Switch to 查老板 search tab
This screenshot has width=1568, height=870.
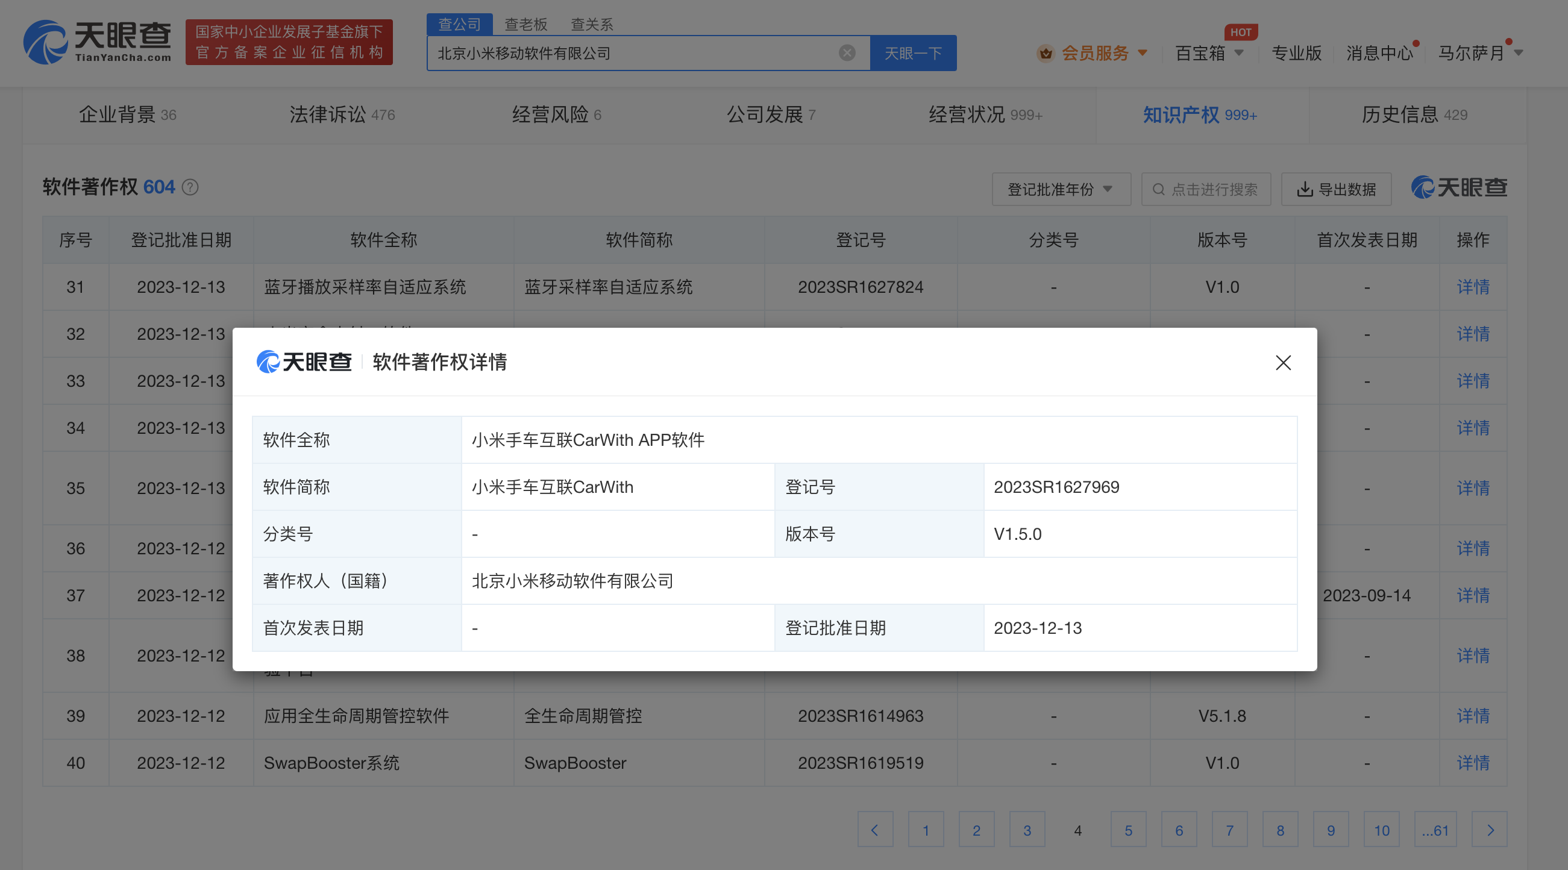coord(526,24)
